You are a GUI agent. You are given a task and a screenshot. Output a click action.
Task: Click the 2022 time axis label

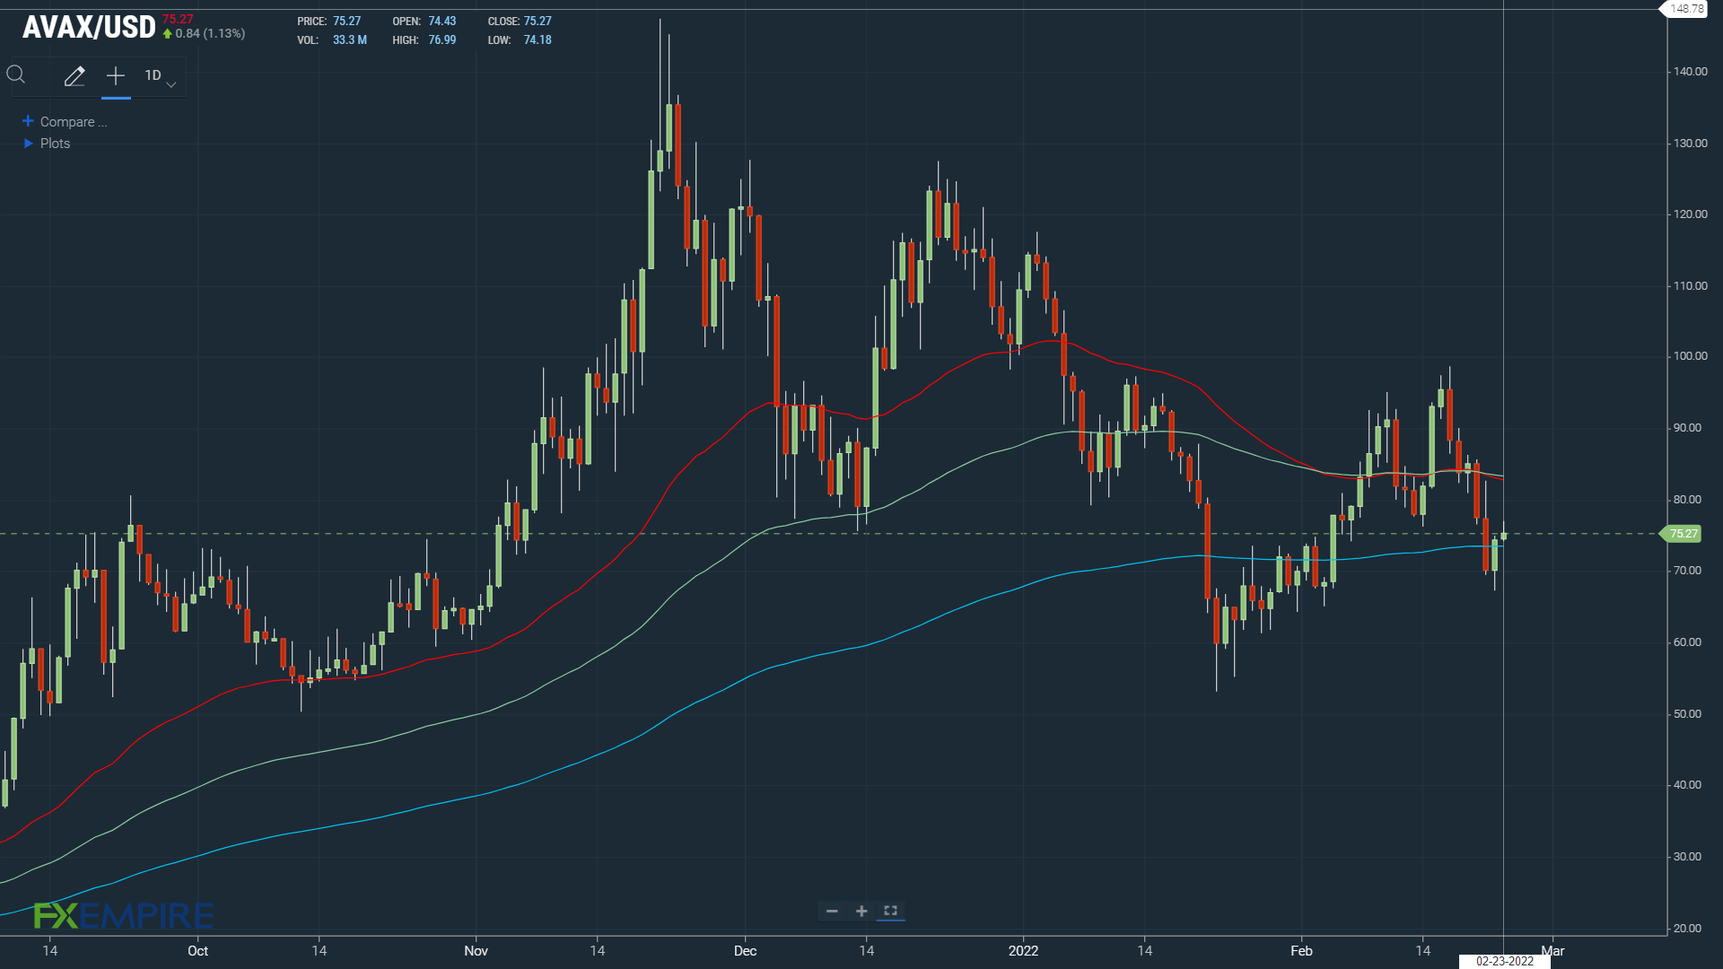(x=1023, y=951)
